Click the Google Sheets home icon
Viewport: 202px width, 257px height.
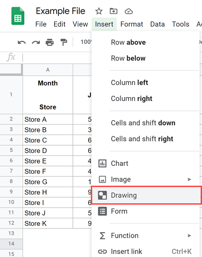pyautogui.click(x=18, y=16)
